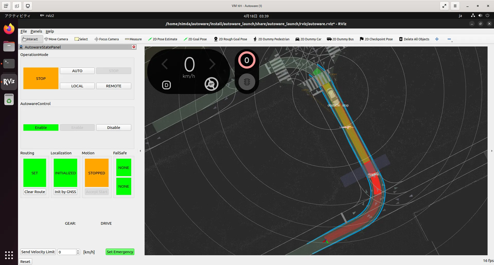The width and height of the screenshot is (494, 265).
Task: Click Disable under AutowareControl
Action: [x=114, y=128]
